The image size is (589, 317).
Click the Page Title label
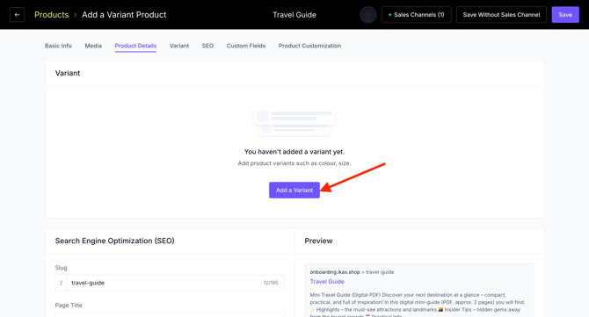point(69,305)
